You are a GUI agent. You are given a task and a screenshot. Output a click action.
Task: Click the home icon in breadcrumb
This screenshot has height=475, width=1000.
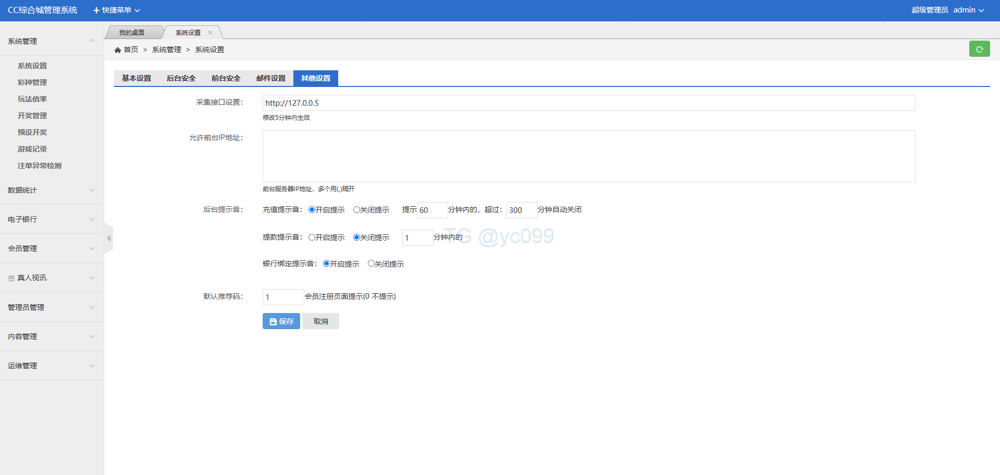coord(118,50)
